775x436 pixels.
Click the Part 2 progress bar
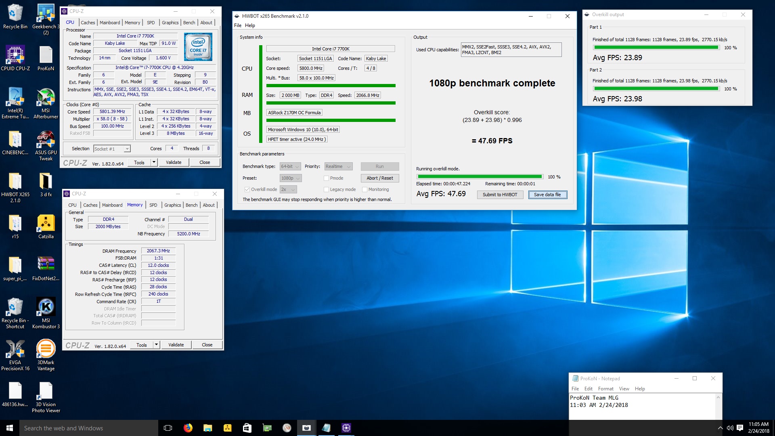pos(656,89)
